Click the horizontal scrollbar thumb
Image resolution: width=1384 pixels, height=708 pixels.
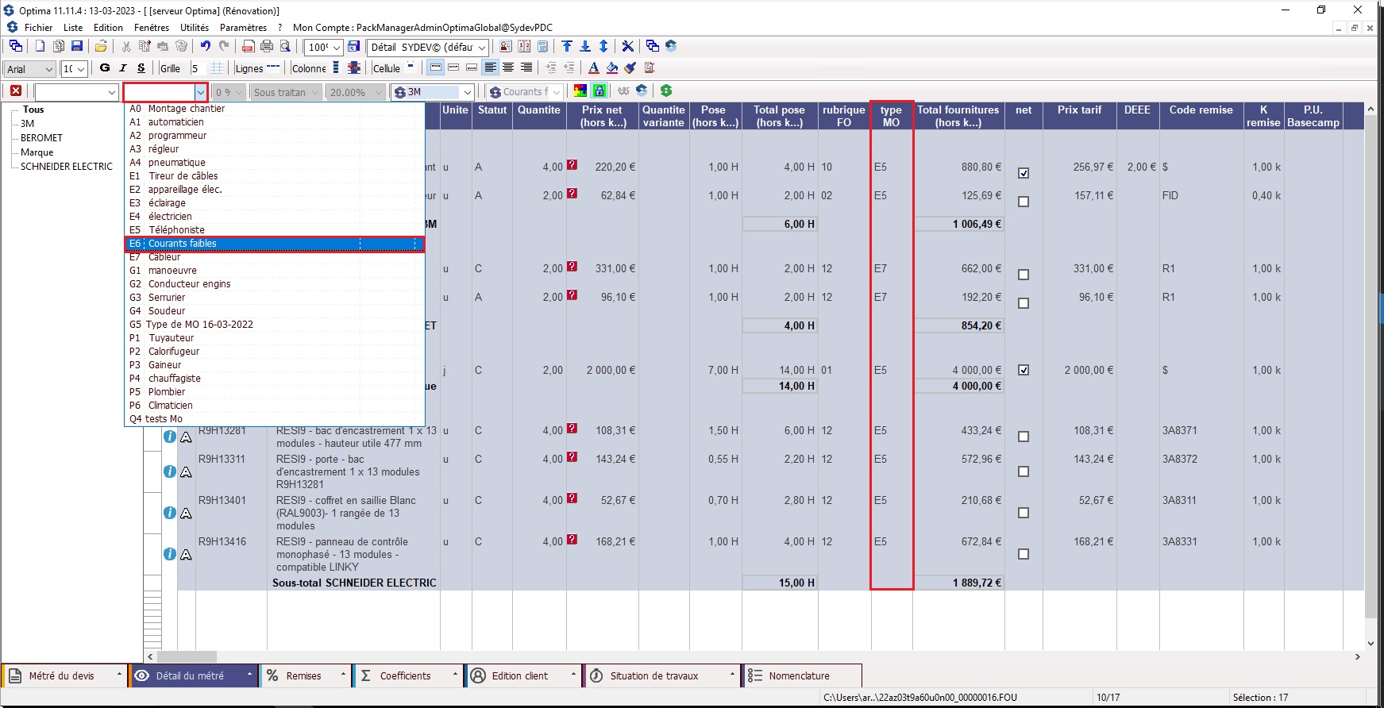tap(187, 657)
